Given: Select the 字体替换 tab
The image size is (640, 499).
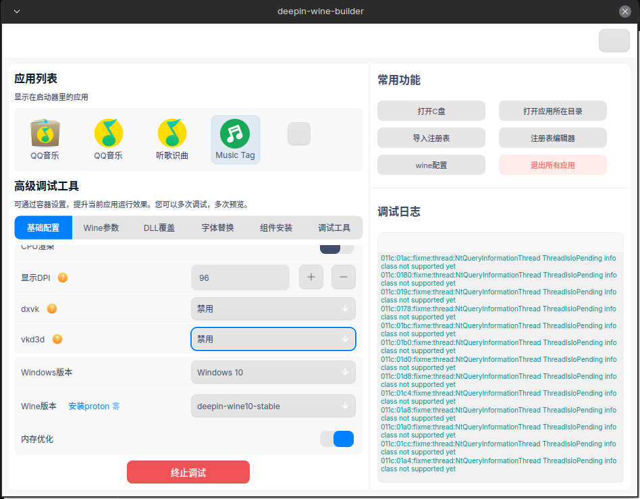Looking at the screenshot, I should point(217,228).
